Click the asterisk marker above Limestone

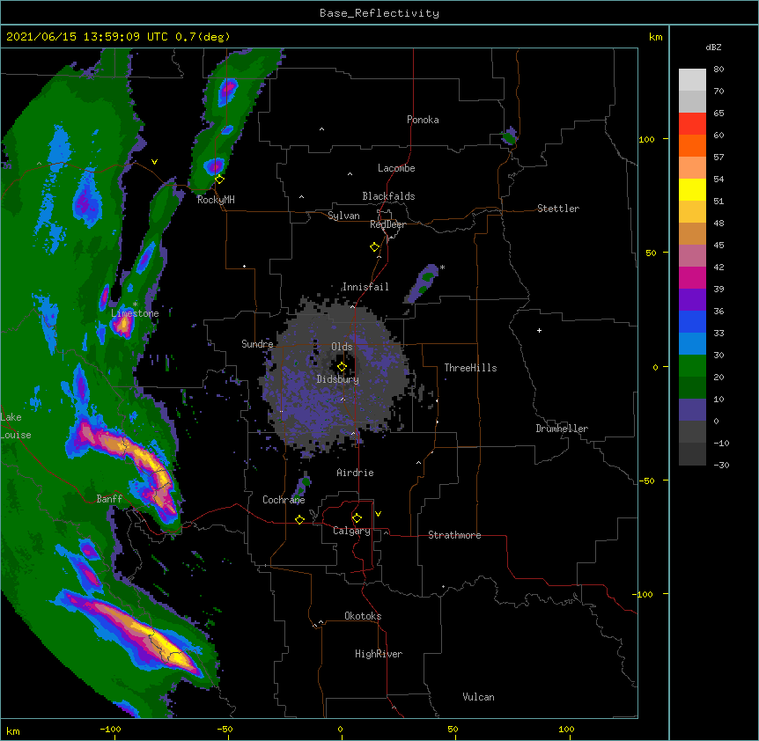(x=136, y=304)
